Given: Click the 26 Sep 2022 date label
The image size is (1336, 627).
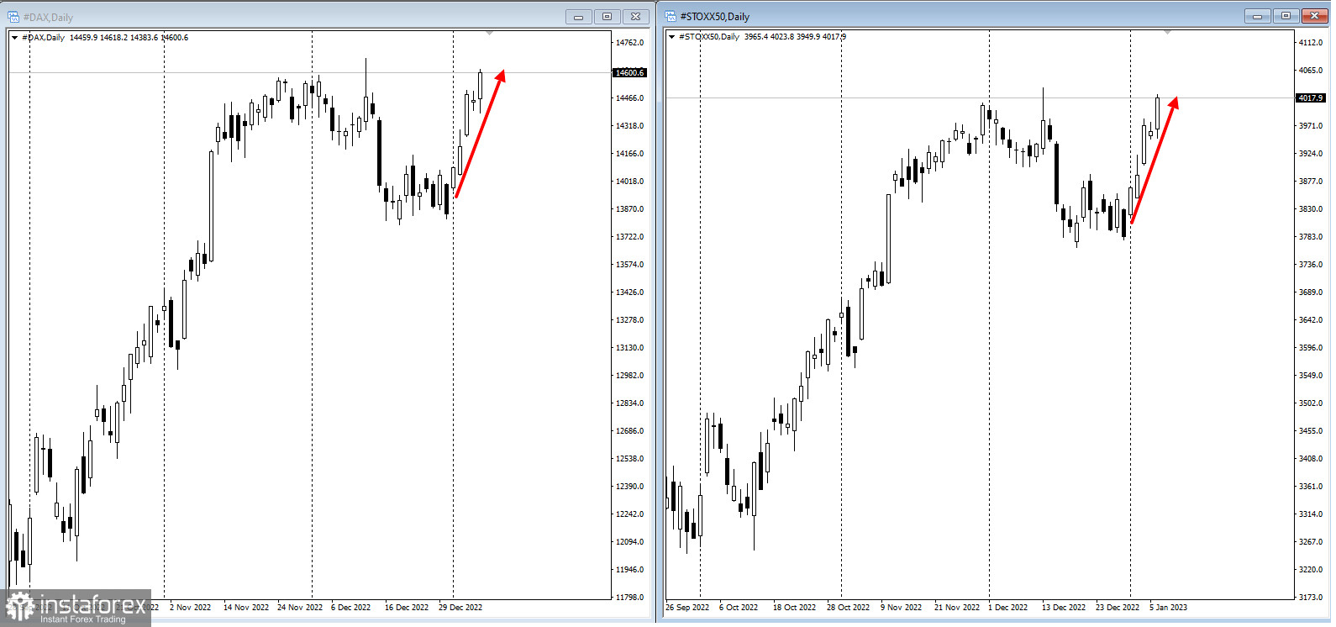Looking at the screenshot, I should click(687, 608).
